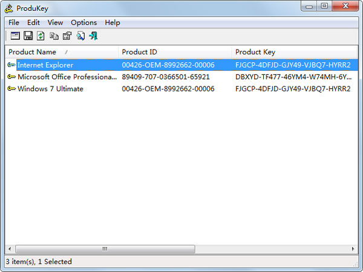
Task: Click the Microsoft Office row key icon
Action: pos(11,77)
